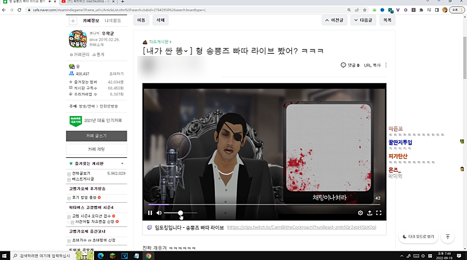Open the three-dot more menu beside URL 복사

(x=386, y=65)
